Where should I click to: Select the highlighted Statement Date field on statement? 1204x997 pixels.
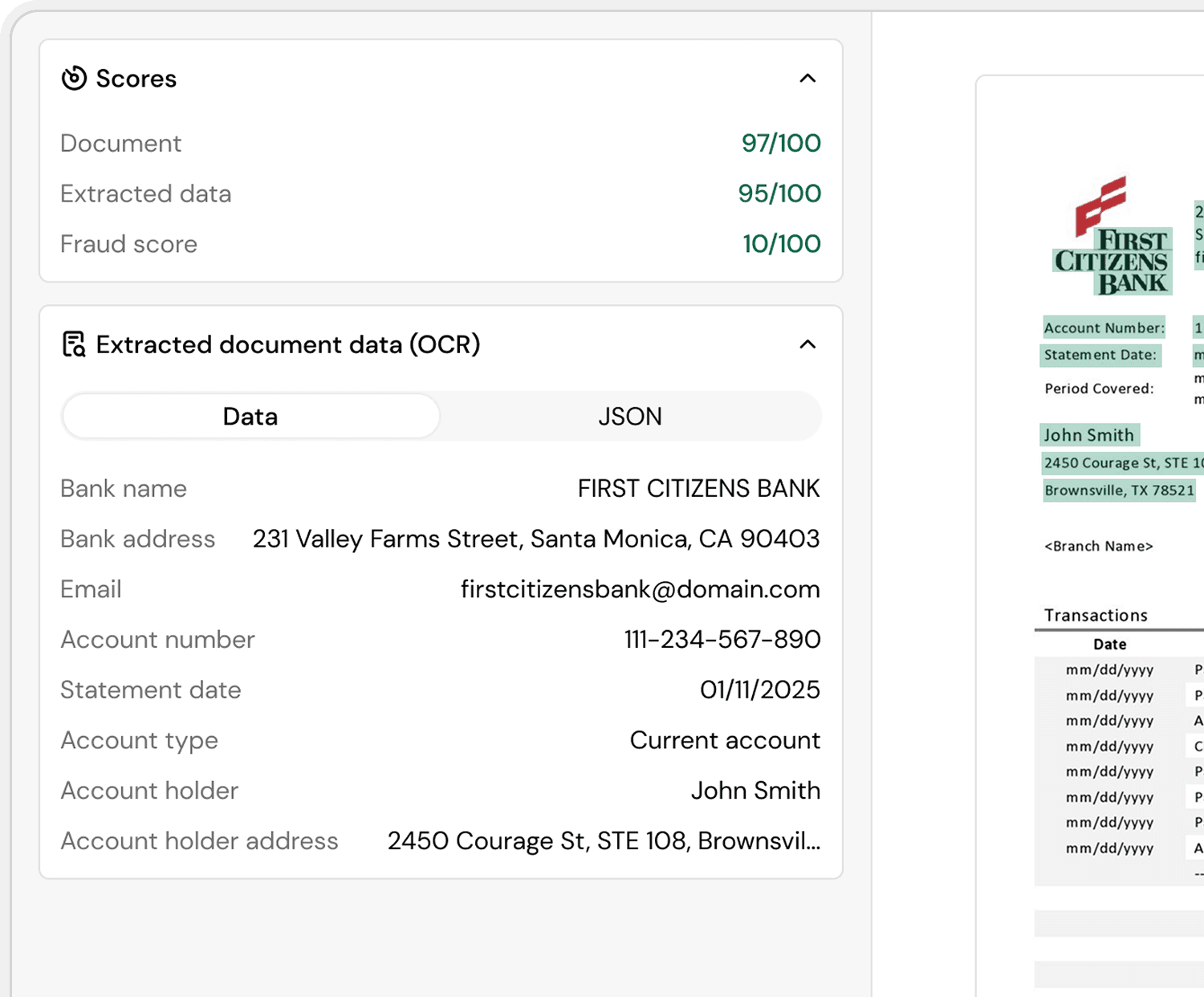click(1100, 355)
